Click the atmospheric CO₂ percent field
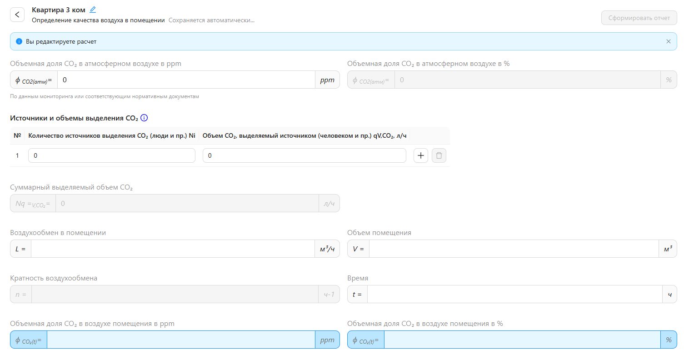 tap(527, 80)
